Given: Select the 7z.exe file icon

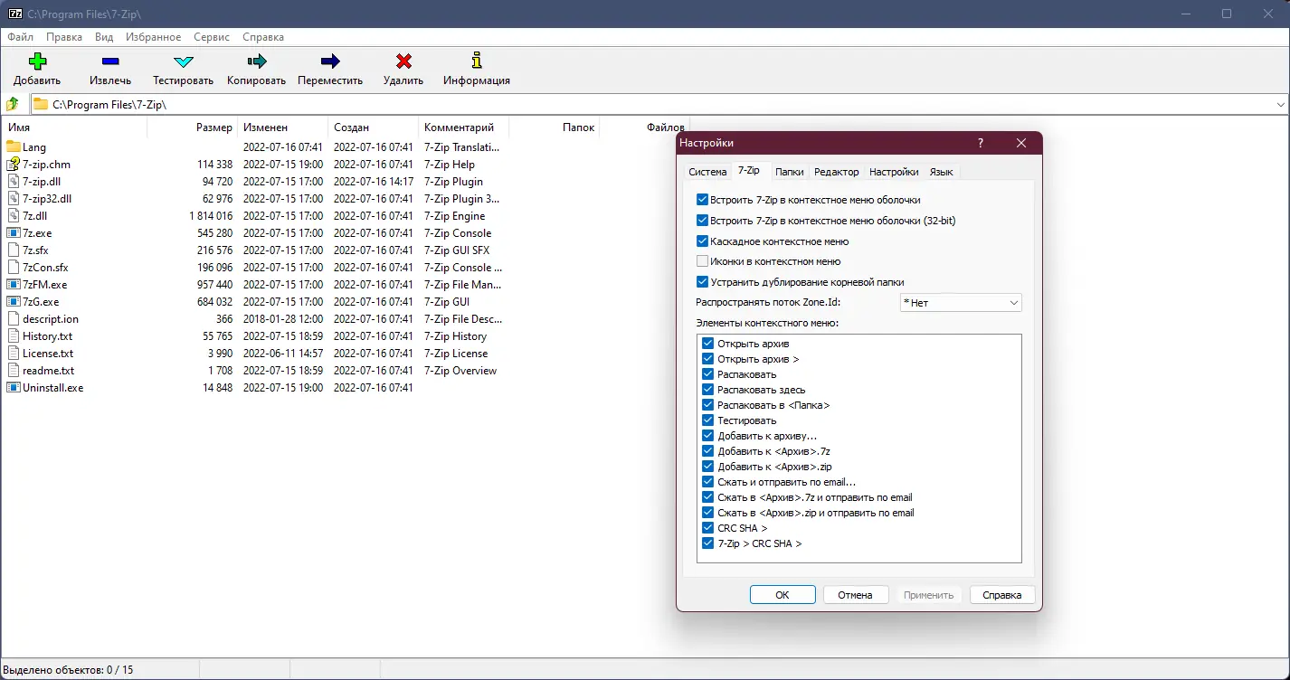Looking at the screenshot, I should pyautogui.click(x=14, y=233).
